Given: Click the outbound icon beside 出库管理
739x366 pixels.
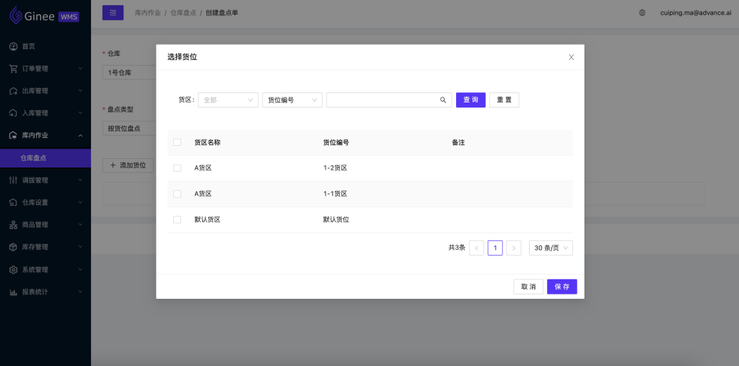Looking at the screenshot, I should (14, 90).
